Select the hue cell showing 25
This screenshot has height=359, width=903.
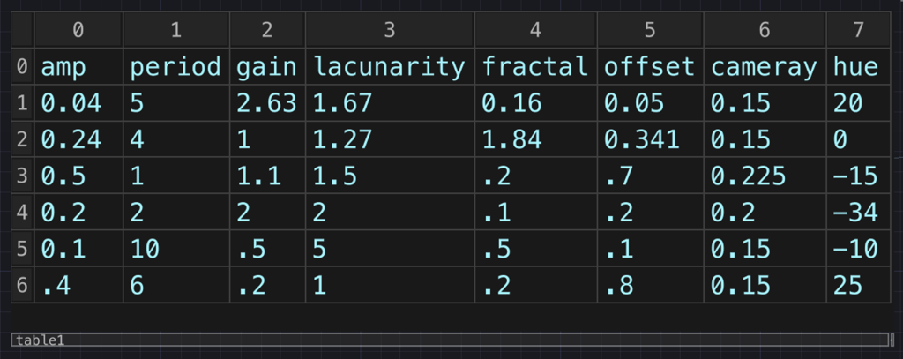click(859, 285)
